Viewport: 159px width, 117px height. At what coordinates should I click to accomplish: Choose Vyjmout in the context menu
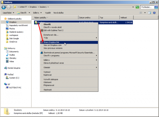69,72
